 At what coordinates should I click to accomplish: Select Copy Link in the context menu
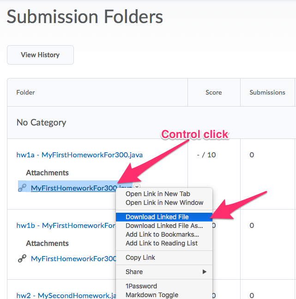point(140,257)
